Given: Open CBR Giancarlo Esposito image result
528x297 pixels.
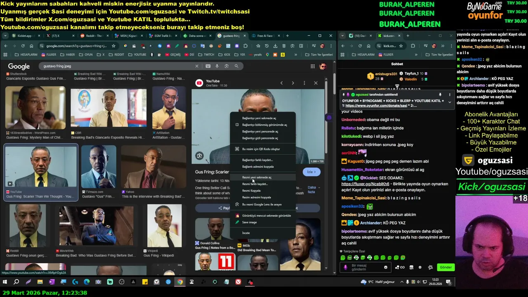Looking at the screenshot, I should (x=108, y=108).
